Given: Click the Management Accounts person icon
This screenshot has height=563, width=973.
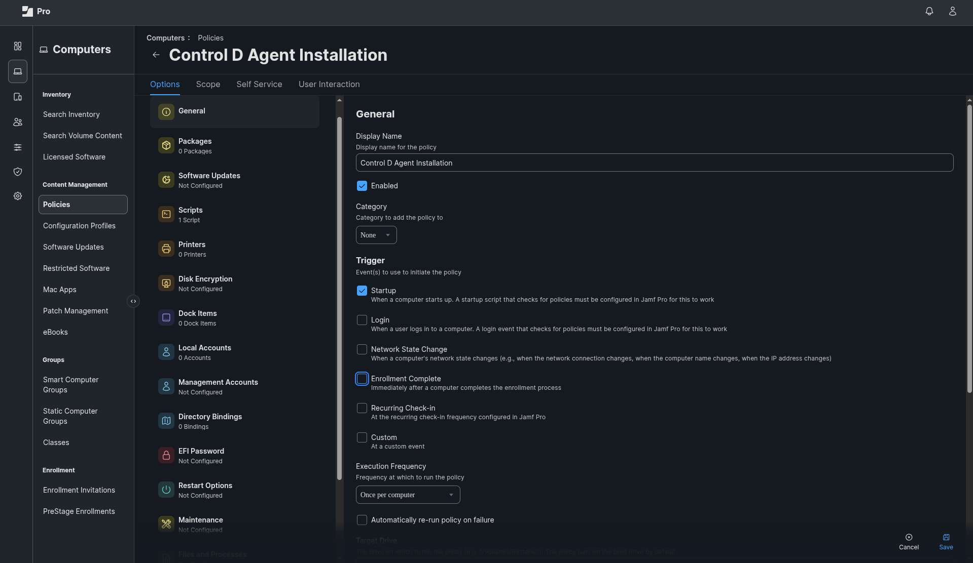Looking at the screenshot, I should click(x=166, y=387).
